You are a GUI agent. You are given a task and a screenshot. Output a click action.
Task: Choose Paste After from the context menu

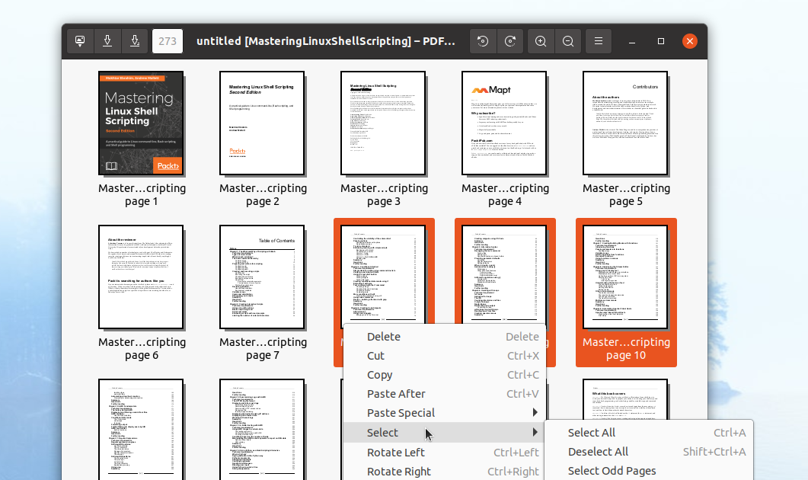tap(445, 394)
